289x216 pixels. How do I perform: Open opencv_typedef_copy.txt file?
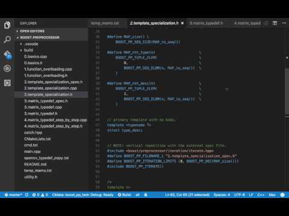click(x=46, y=158)
